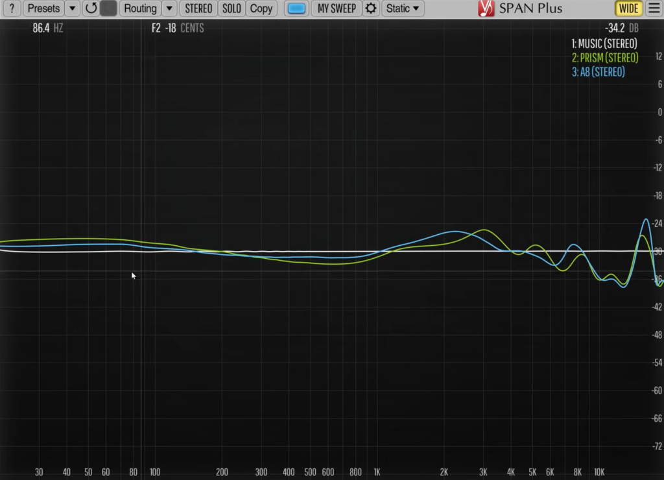This screenshot has height=480, width=664.
Task: Click the Voxengo logo icon
Action: pos(486,8)
